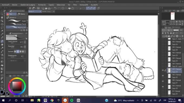This screenshot has height=103, width=184.
Task: Open the Archivo(F) menu
Action: 6,5
